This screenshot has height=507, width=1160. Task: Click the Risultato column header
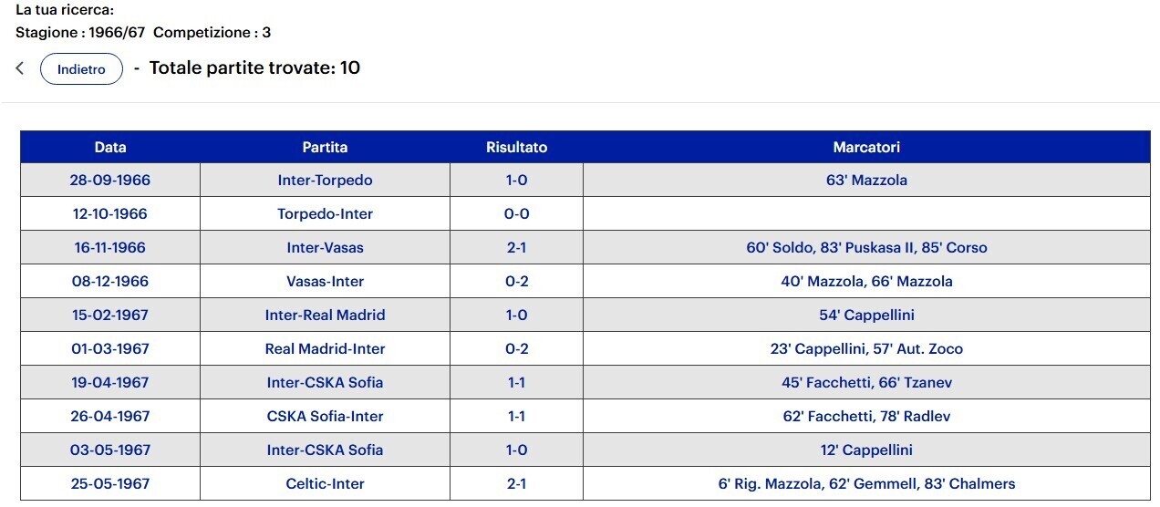[516, 147]
